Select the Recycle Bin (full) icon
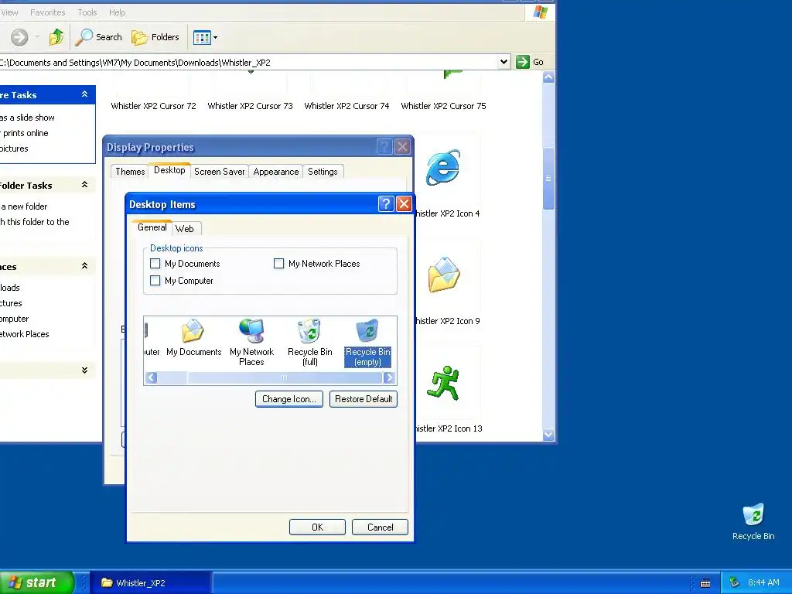The height and width of the screenshot is (594, 792). pos(309,343)
